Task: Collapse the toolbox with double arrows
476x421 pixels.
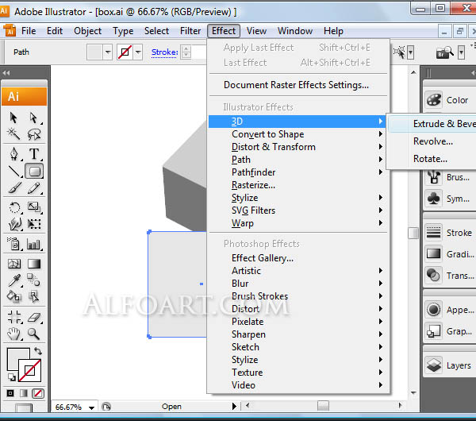Action: click(6, 73)
